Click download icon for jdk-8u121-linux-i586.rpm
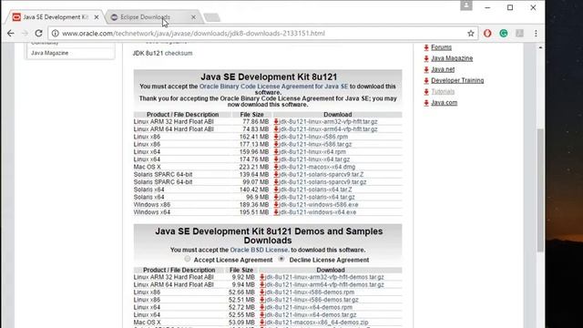The image size is (583, 328). pyautogui.click(x=276, y=137)
